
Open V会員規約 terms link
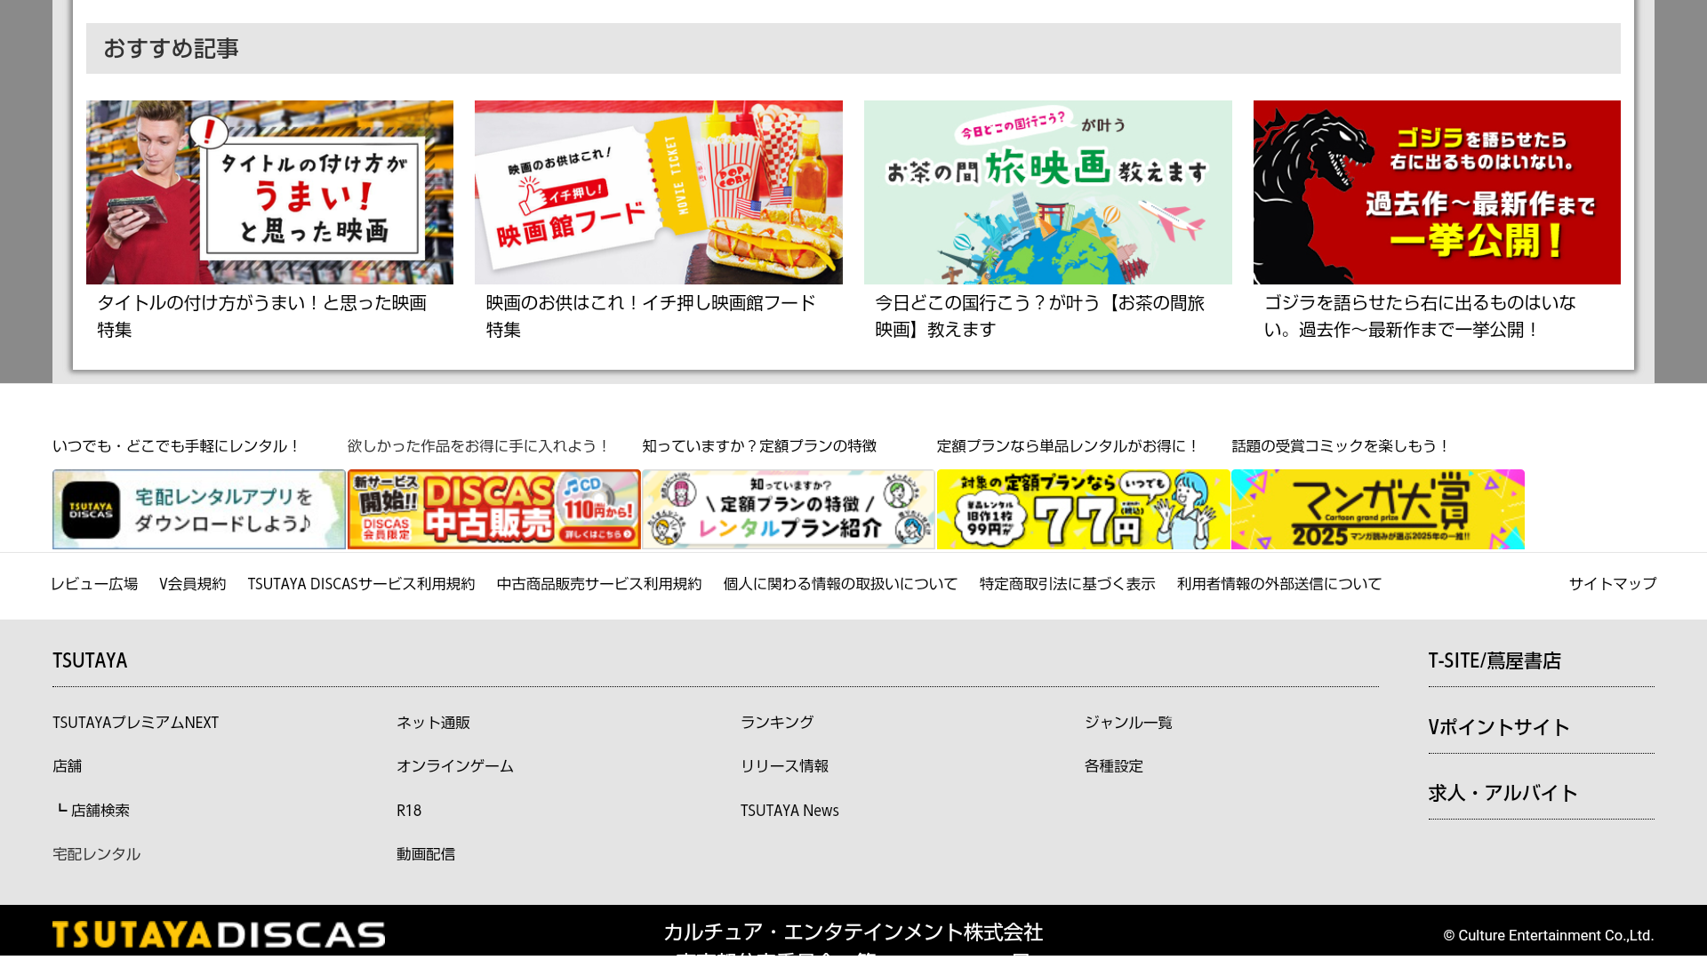[x=192, y=584]
